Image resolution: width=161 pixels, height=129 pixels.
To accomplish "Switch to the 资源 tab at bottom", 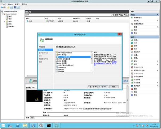I will coord(32,118).
